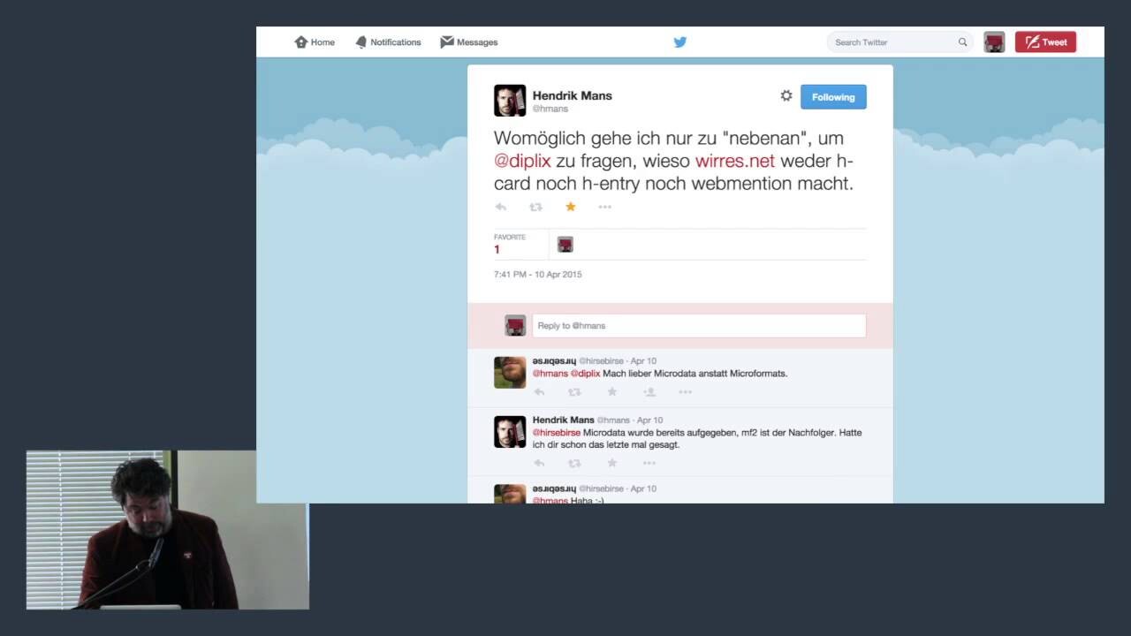Open the Apr 10 date on first hirsebirse reply
The image size is (1131, 636).
coord(643,361)
